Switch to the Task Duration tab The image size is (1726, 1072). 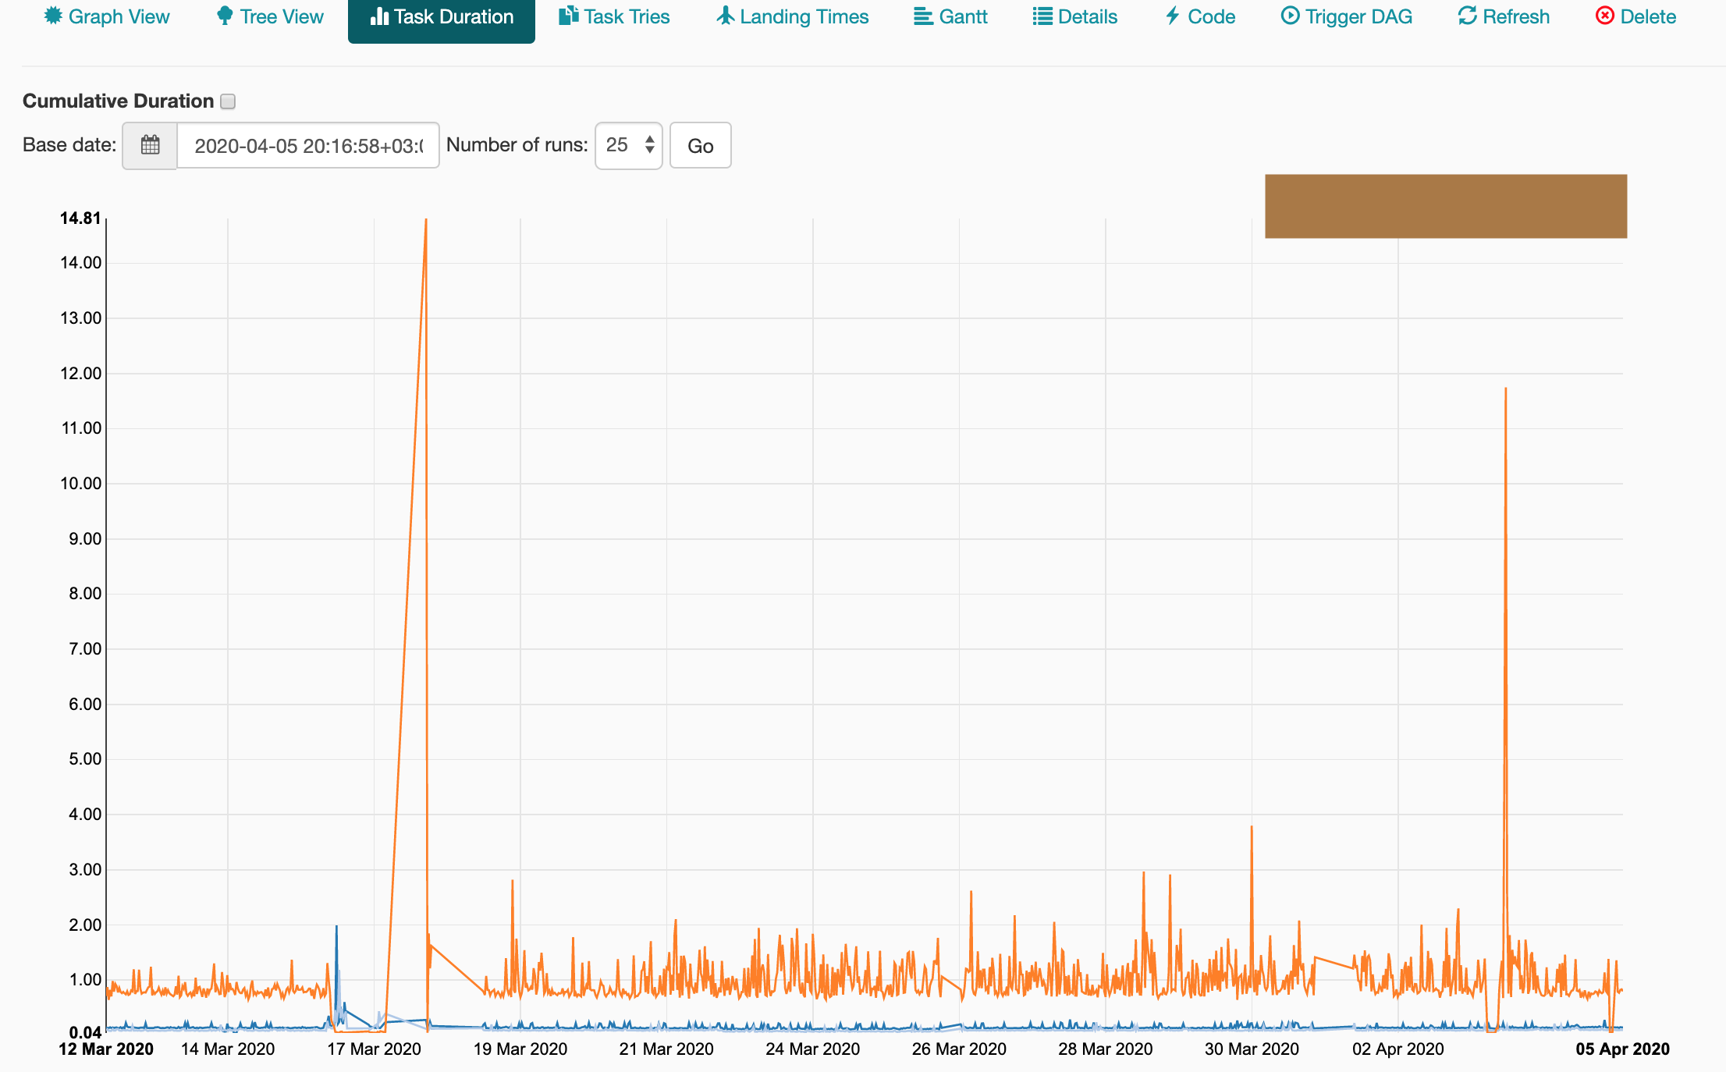click(442, 17)
